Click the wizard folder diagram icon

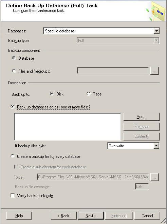click(156, 11)
